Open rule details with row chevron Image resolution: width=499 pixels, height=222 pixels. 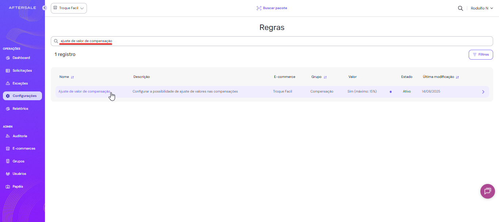click(483, 92)
